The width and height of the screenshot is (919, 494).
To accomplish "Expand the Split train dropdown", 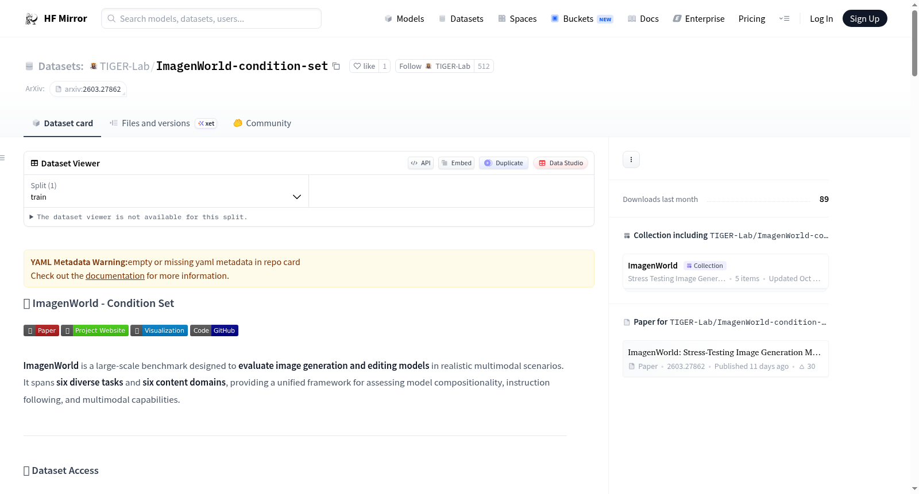I will [x=166, y=191].
